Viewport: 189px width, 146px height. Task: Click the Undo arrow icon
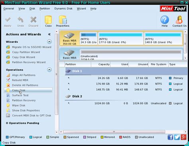[20, 20]
